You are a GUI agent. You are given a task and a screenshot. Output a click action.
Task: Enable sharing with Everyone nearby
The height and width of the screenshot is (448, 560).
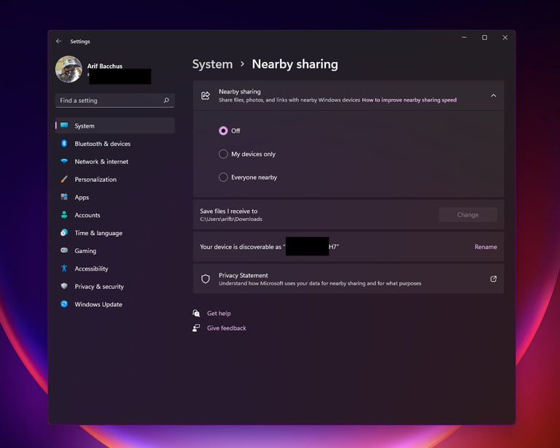coord(223,177)
